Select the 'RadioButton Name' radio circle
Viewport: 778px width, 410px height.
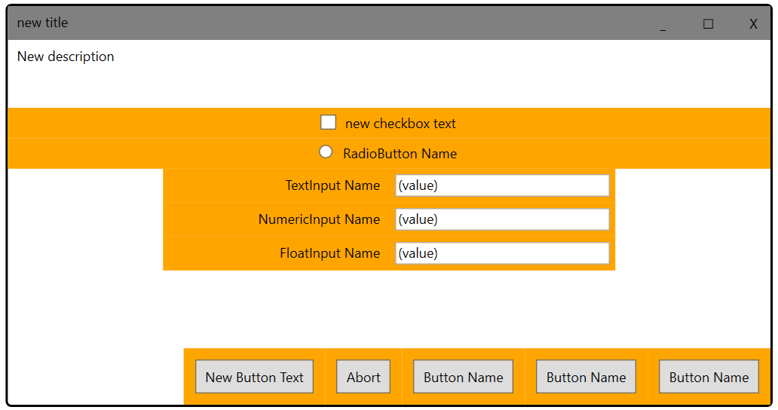(326, 151)
